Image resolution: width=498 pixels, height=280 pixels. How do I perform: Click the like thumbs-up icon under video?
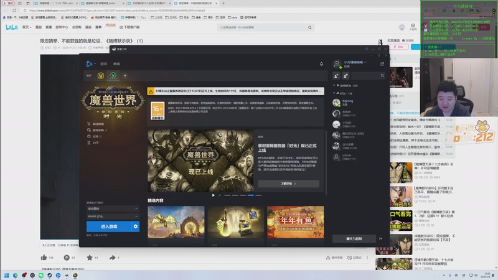pos(44,258)
